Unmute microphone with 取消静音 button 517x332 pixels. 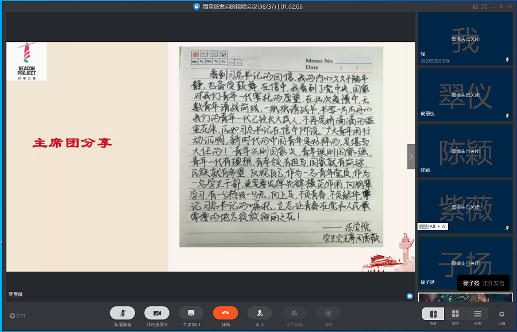tap(122, 313)
